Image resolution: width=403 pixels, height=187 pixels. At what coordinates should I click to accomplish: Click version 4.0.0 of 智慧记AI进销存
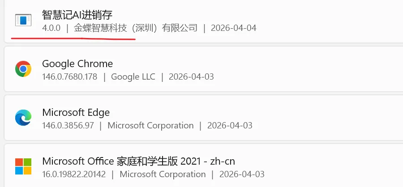(51, 28)
